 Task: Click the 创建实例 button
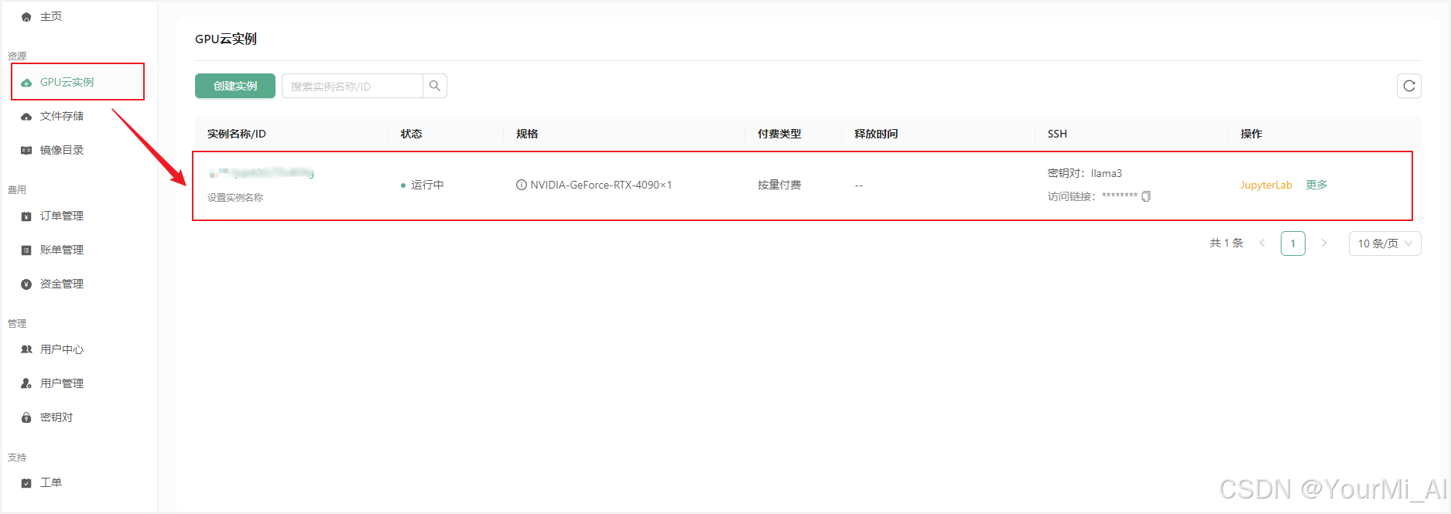[x=235, y=86]
